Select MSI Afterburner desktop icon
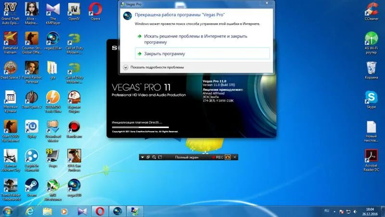Viewport: 385px width, 217px height. click(53, 190)
